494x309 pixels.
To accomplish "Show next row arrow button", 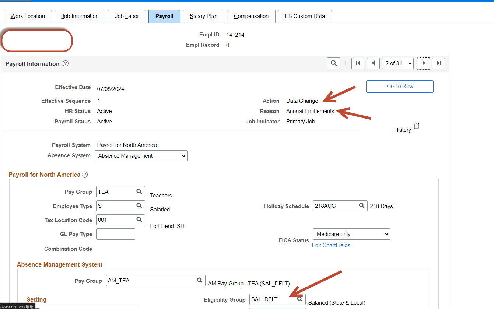I will pyautogui.click(x=423, y=63).
